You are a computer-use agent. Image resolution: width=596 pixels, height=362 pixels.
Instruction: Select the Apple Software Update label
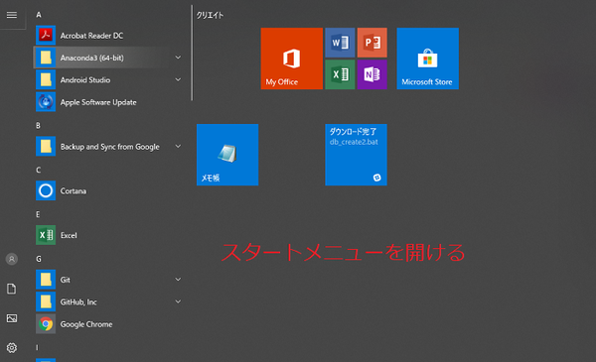point(98,102)
